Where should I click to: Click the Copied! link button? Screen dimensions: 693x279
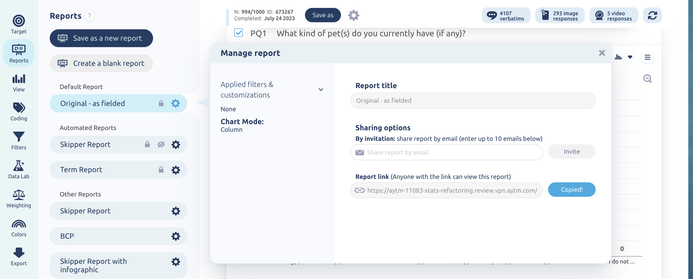click(x=572, y=190)
